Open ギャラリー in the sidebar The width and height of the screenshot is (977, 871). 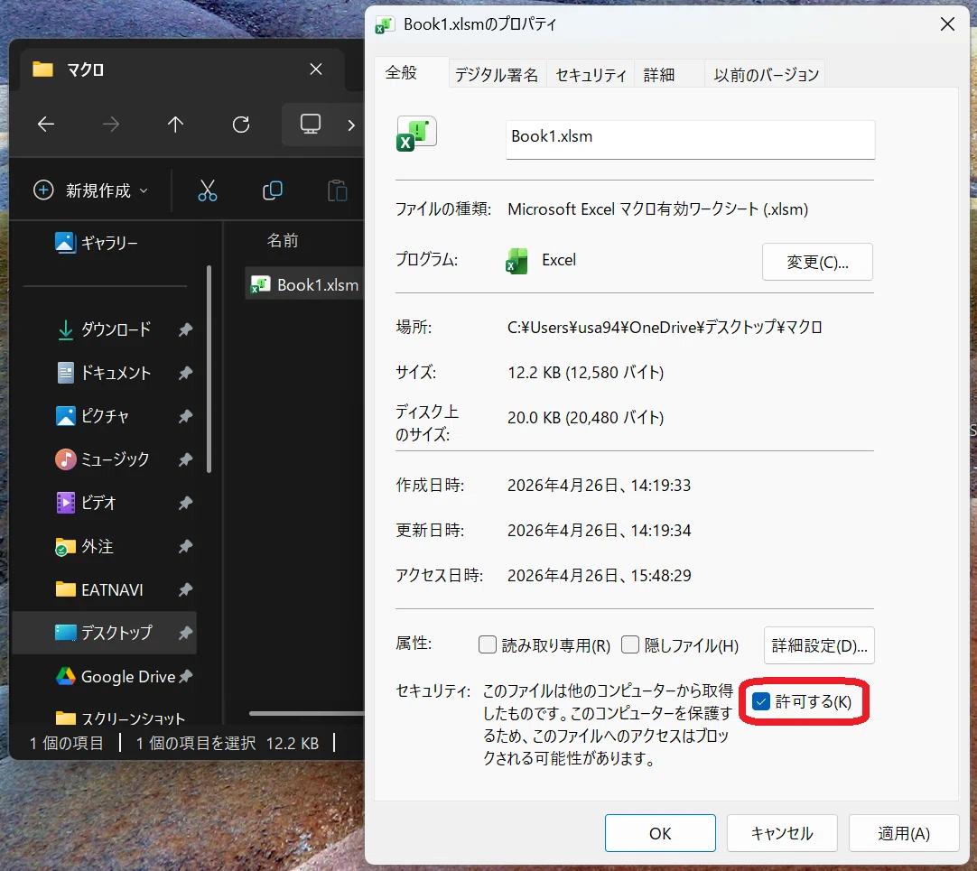coord(97,243)
